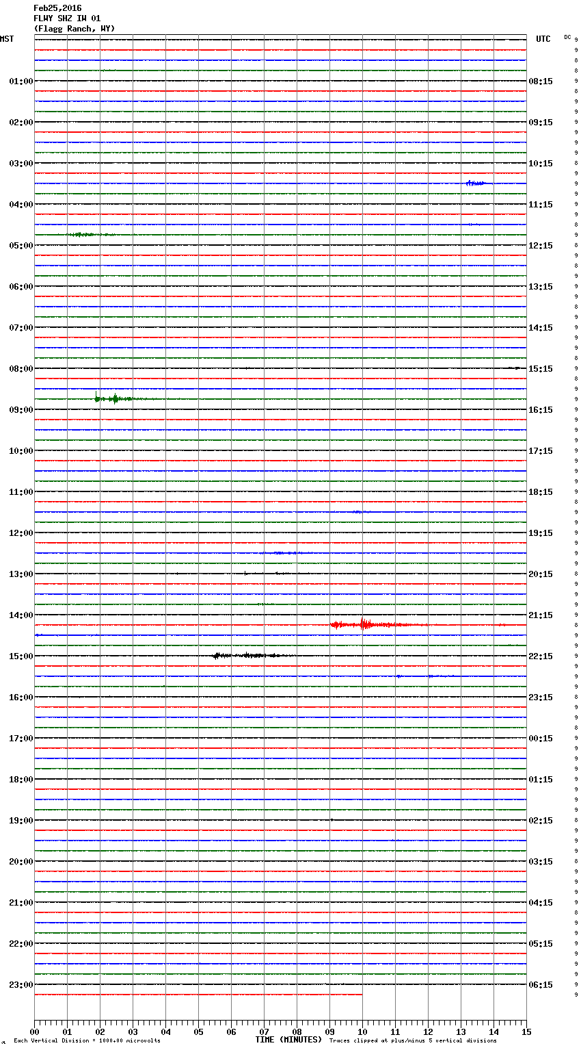The width and height of the screenshot is (581, 1050).
Task: Select the 21:00 MST time label
Action: 21,903
